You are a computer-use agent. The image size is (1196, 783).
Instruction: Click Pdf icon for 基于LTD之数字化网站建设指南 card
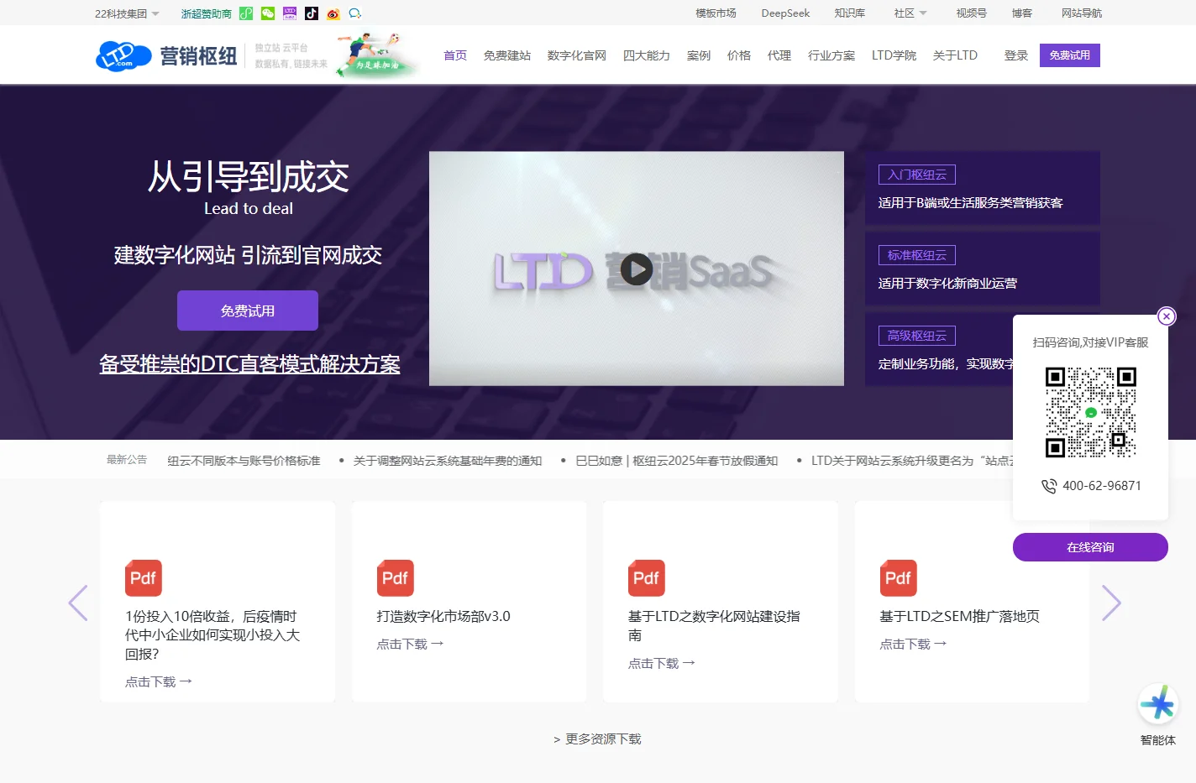click(647, 578)
